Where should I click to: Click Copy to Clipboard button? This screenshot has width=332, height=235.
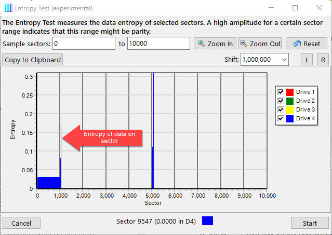pyautogui.click(x=33, y=60)
